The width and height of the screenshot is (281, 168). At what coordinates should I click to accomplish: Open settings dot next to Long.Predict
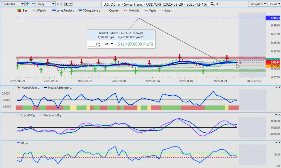[x=74, y=11]
